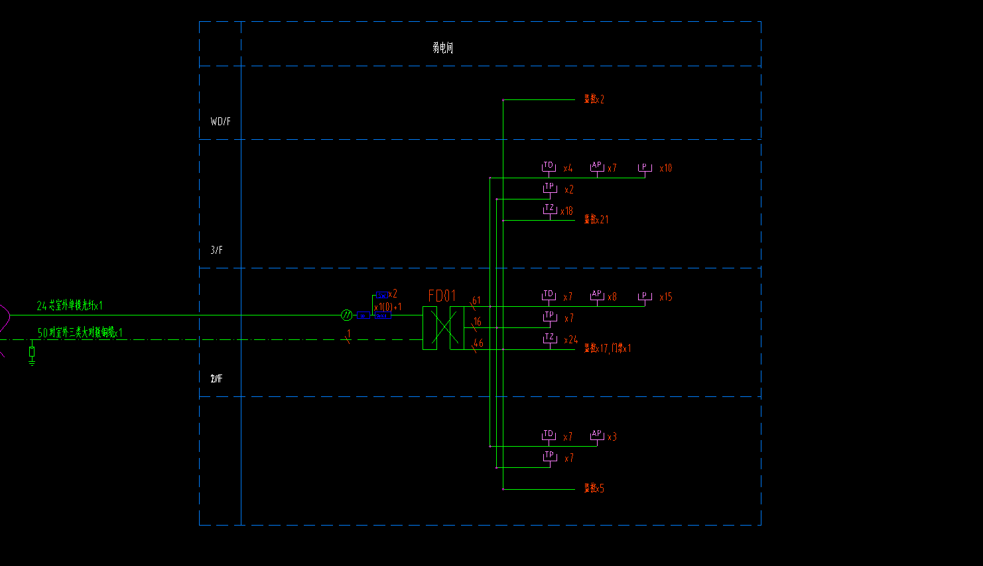Select the red 1 tick on dashed cable
Viewport: 983px width, 566px height.
348,337
